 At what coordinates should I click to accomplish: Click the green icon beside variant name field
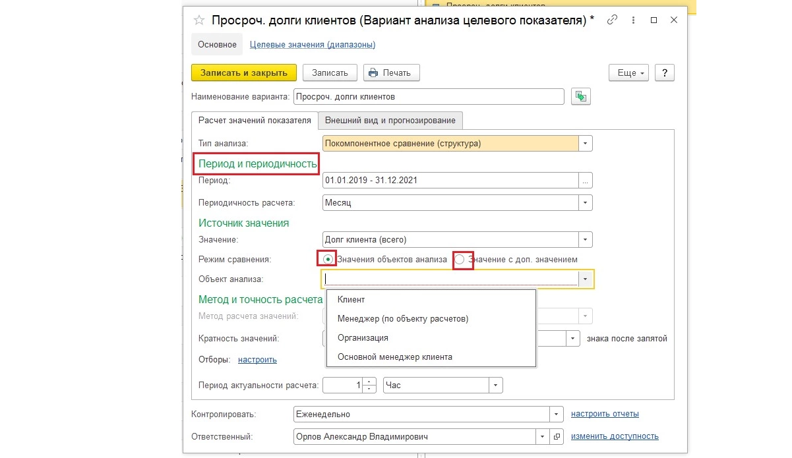click(581, 97)
